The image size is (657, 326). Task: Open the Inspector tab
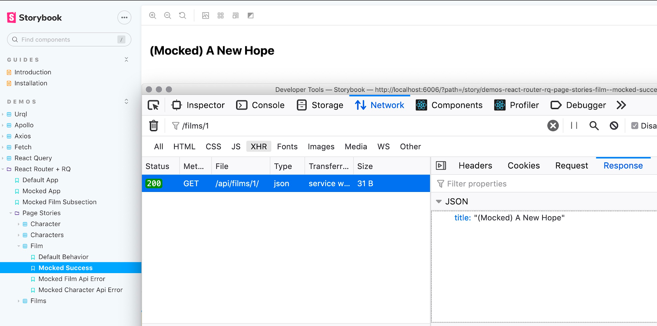[x=198, y=105]
